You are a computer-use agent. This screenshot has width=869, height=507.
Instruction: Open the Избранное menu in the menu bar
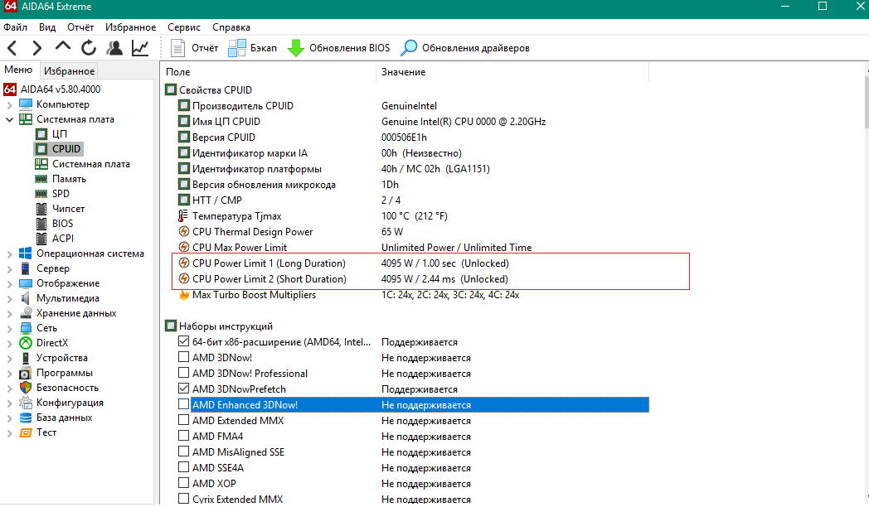pyautogui.click(x=131, y=27)
